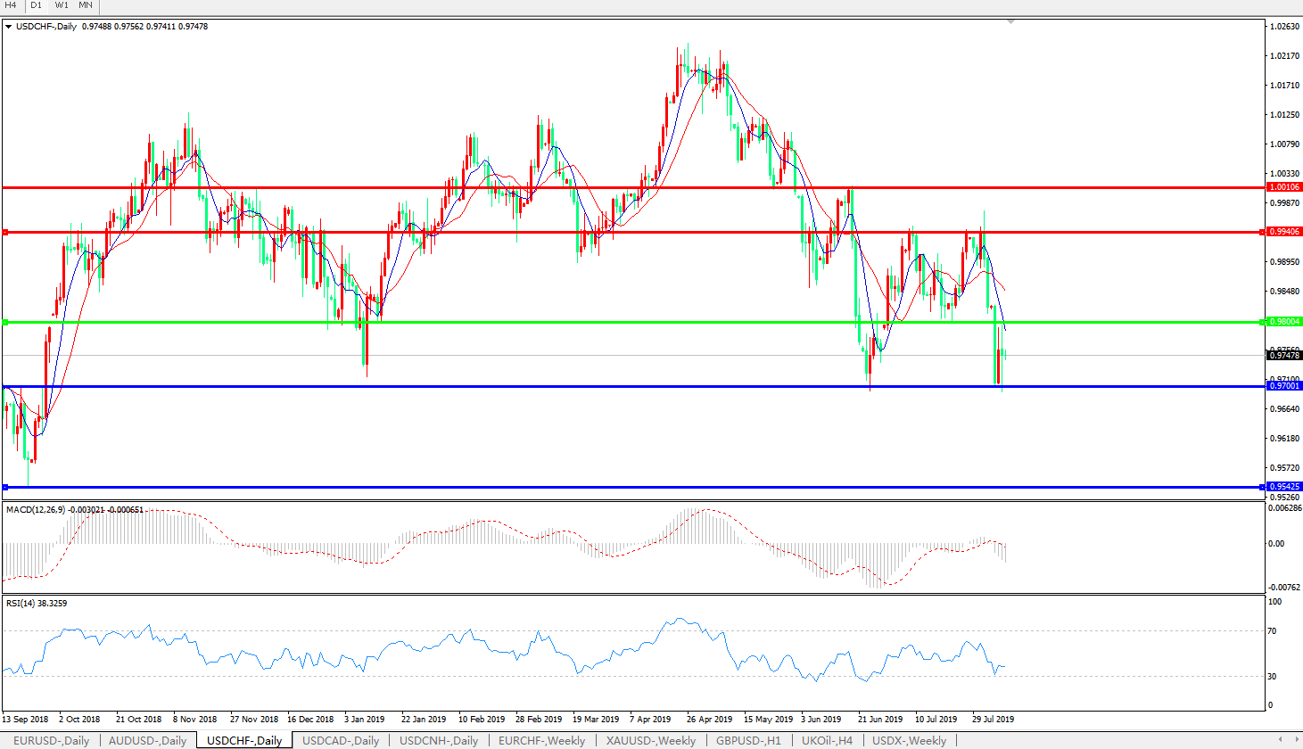
Task: Click the RSI(14) indicator label
Action: coord(21,604)
